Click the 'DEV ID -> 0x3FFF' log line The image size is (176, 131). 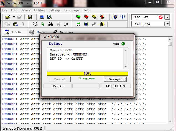click(66, 59)
